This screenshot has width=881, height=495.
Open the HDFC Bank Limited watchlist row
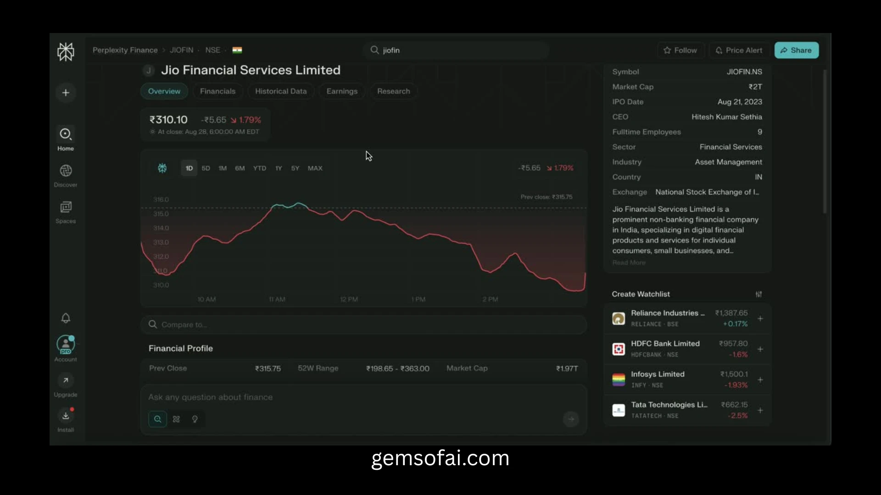click(x=687, y=349)
